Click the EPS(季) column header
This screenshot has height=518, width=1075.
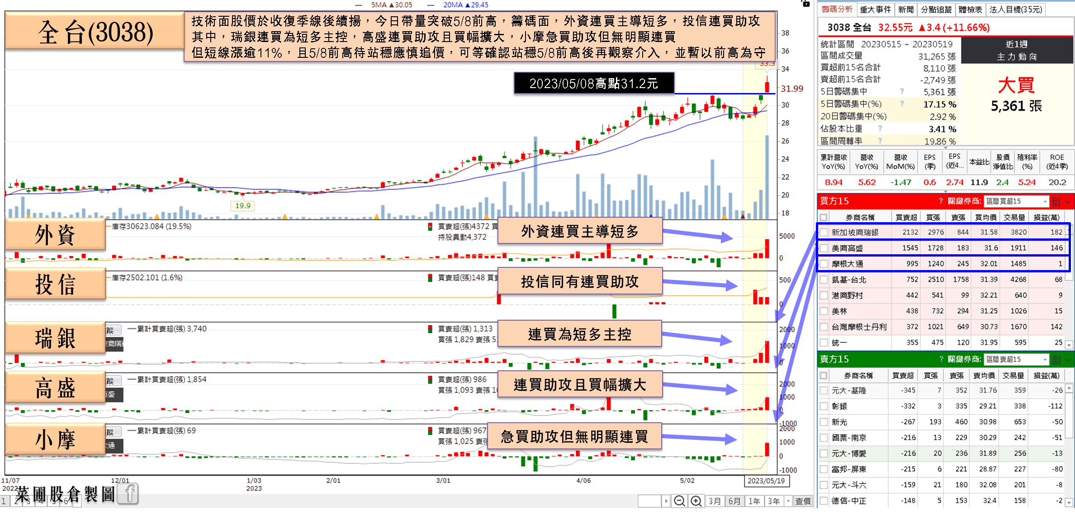(x=929, y=162)
